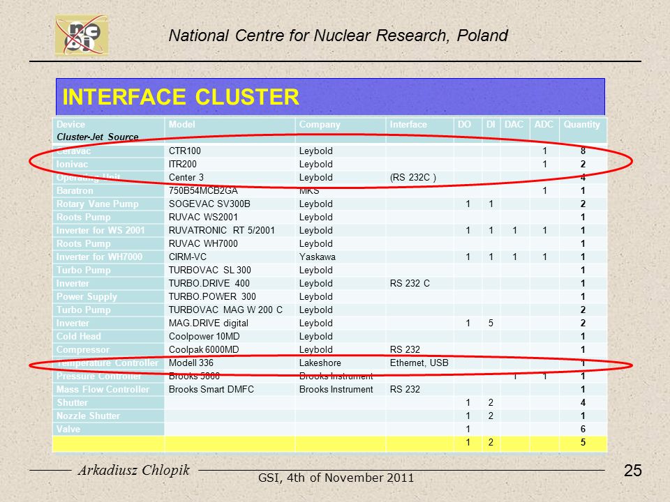
Task: Click the 'Cluster-Jet Source' subheading
Action: [98, 137]
